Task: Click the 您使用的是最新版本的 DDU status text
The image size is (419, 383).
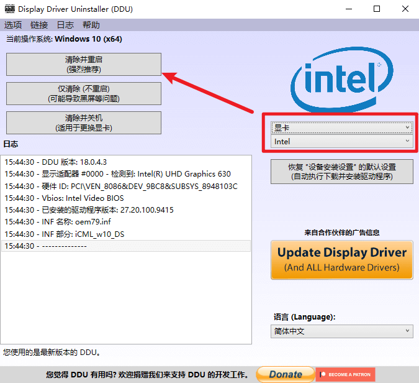Action: 52,352
